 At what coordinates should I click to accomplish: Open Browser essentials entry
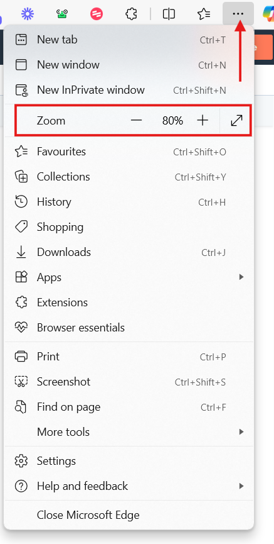[x=129, y=328]
